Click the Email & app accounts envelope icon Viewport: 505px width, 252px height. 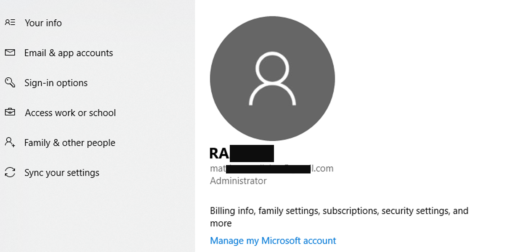[x=10, y=53]
